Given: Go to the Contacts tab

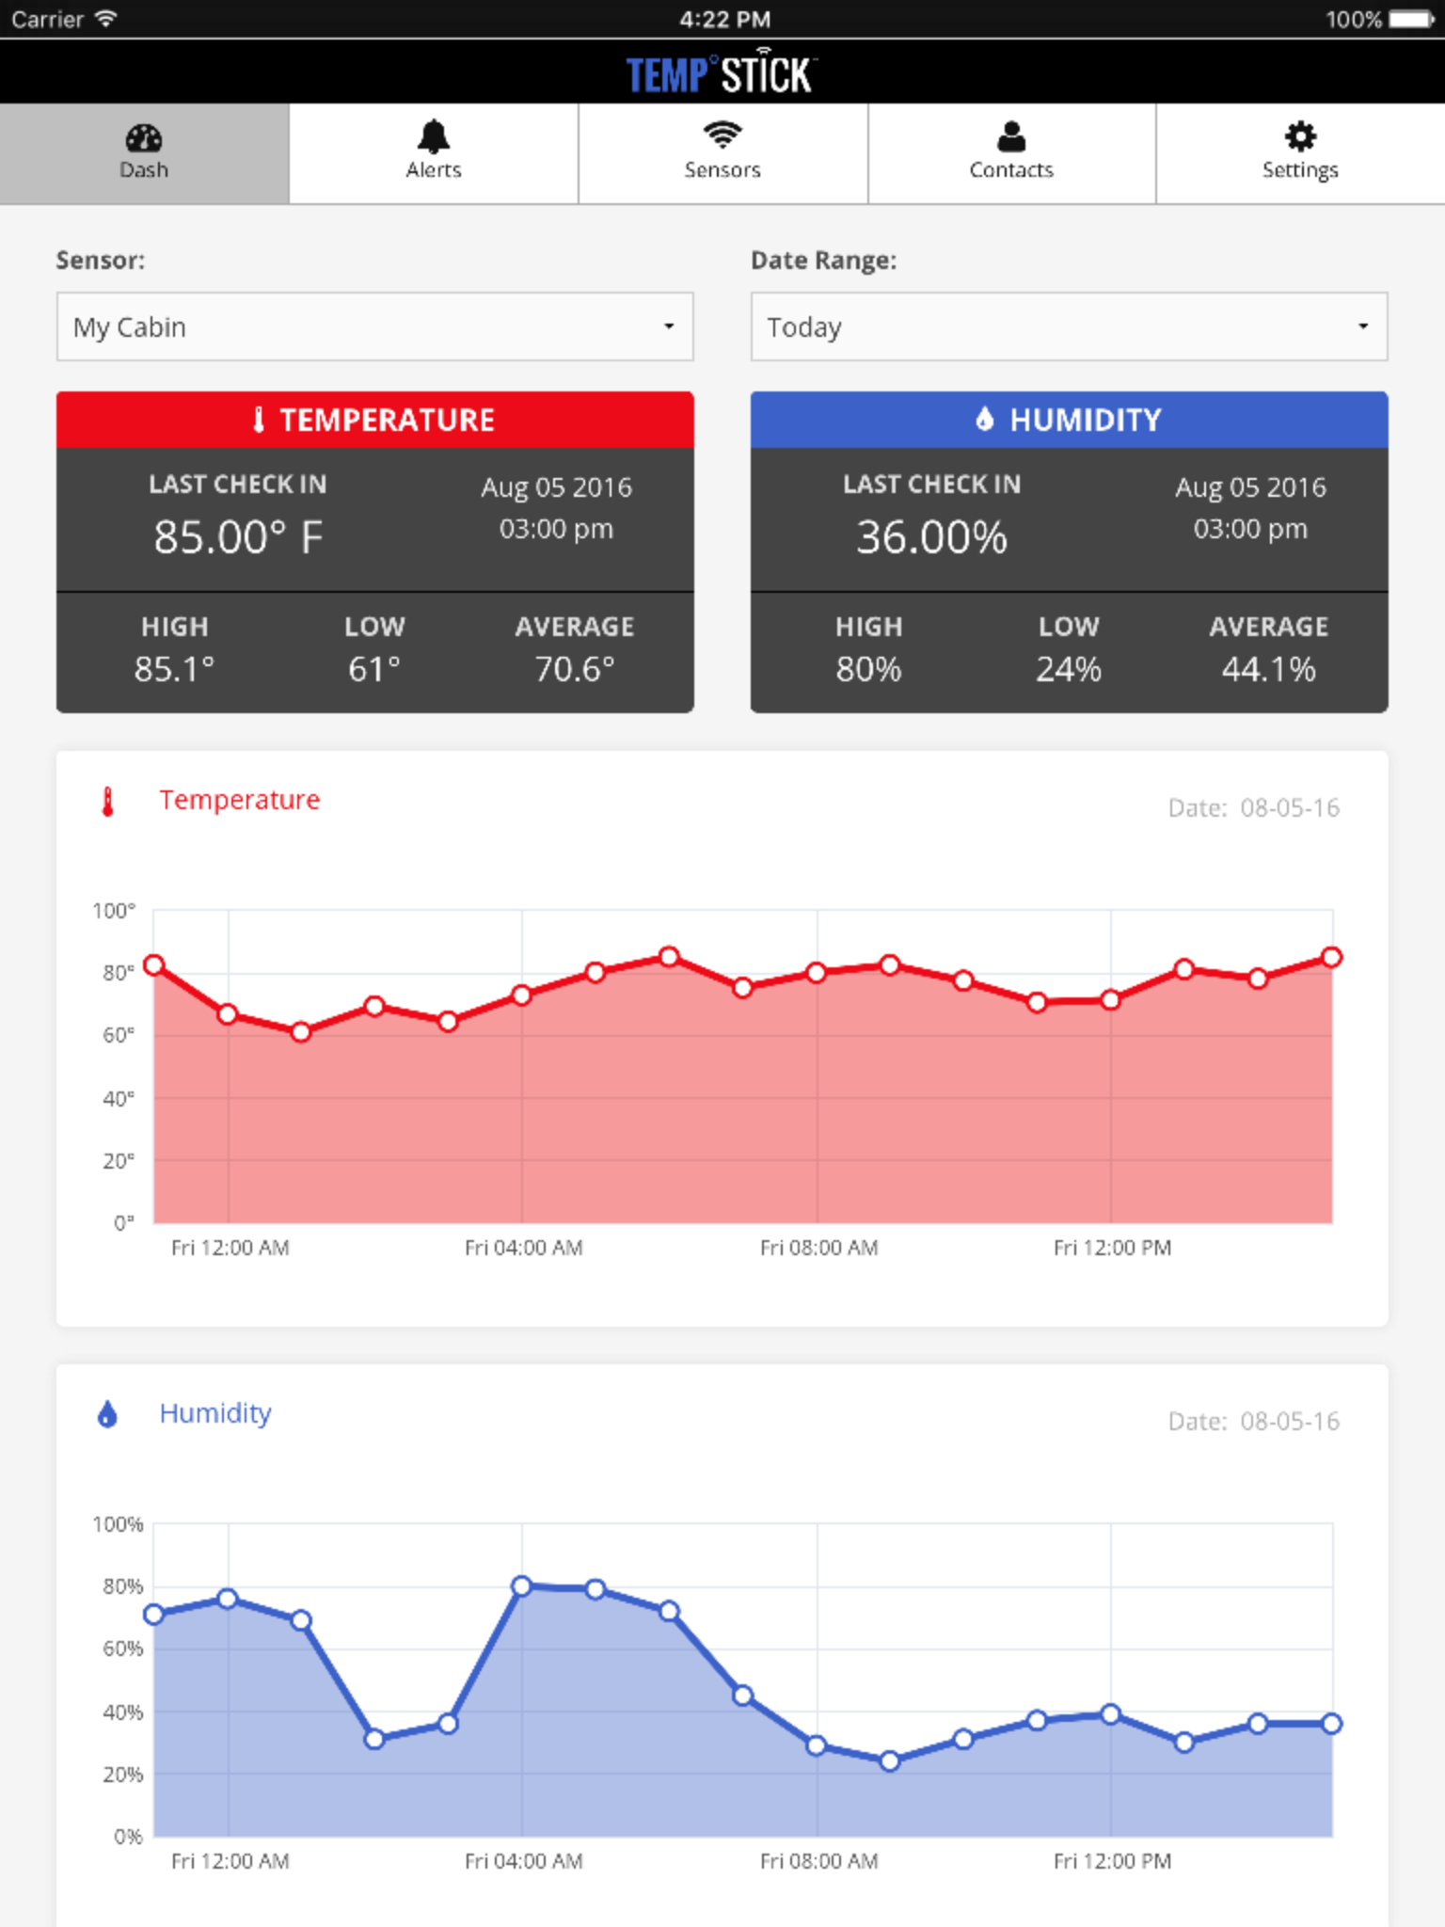Looking at the screenshot, I should tap(1011, 153).
